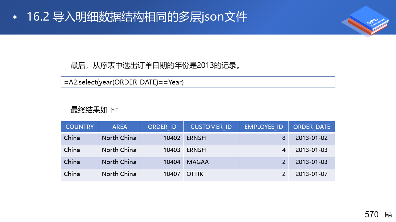The image size is (396, 222).
Task: Click the page number 570
Action: pyautogui.click(x=372, y=215)
